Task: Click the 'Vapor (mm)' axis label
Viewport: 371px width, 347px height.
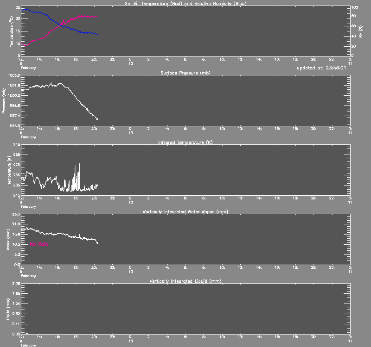Action: pos(8,240)
